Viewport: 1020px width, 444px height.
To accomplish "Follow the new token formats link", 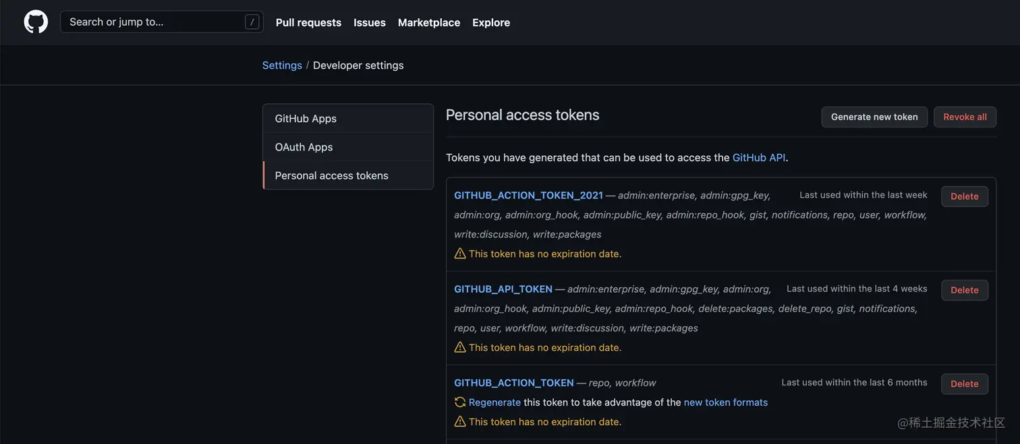I will tap(726, 402).
